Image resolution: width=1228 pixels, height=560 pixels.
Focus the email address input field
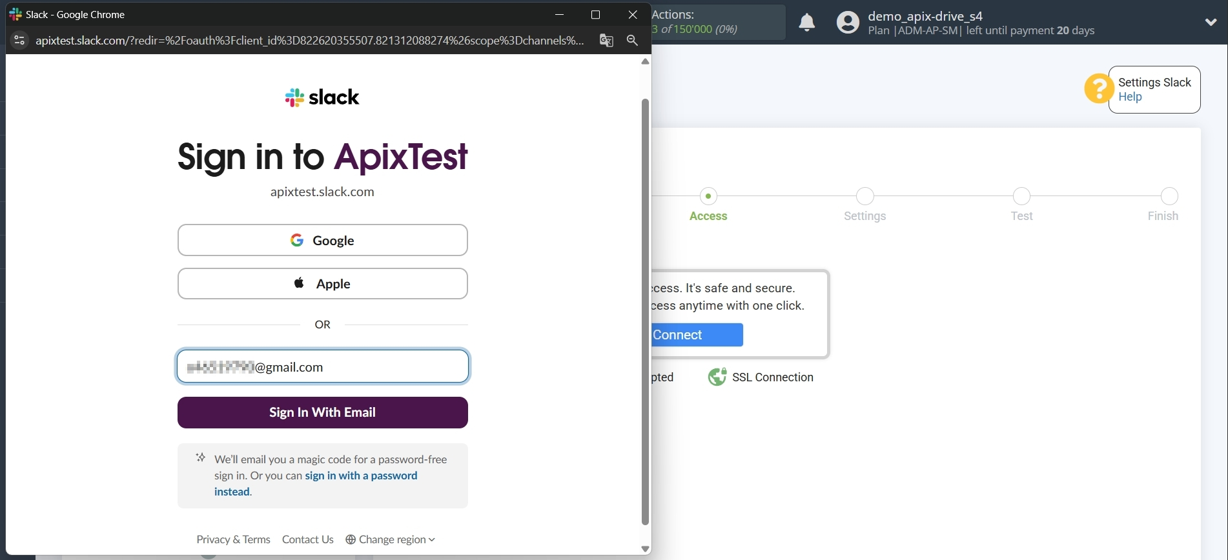pyautogui.click(x=323, y=366)
